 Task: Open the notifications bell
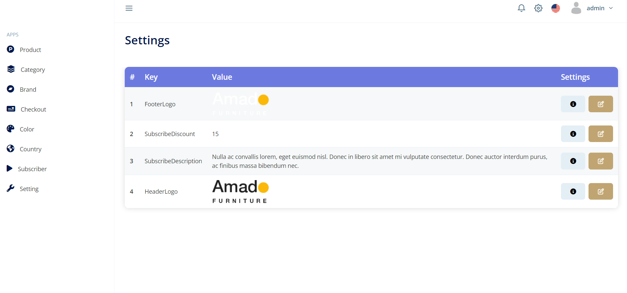[x=521, y=8]
